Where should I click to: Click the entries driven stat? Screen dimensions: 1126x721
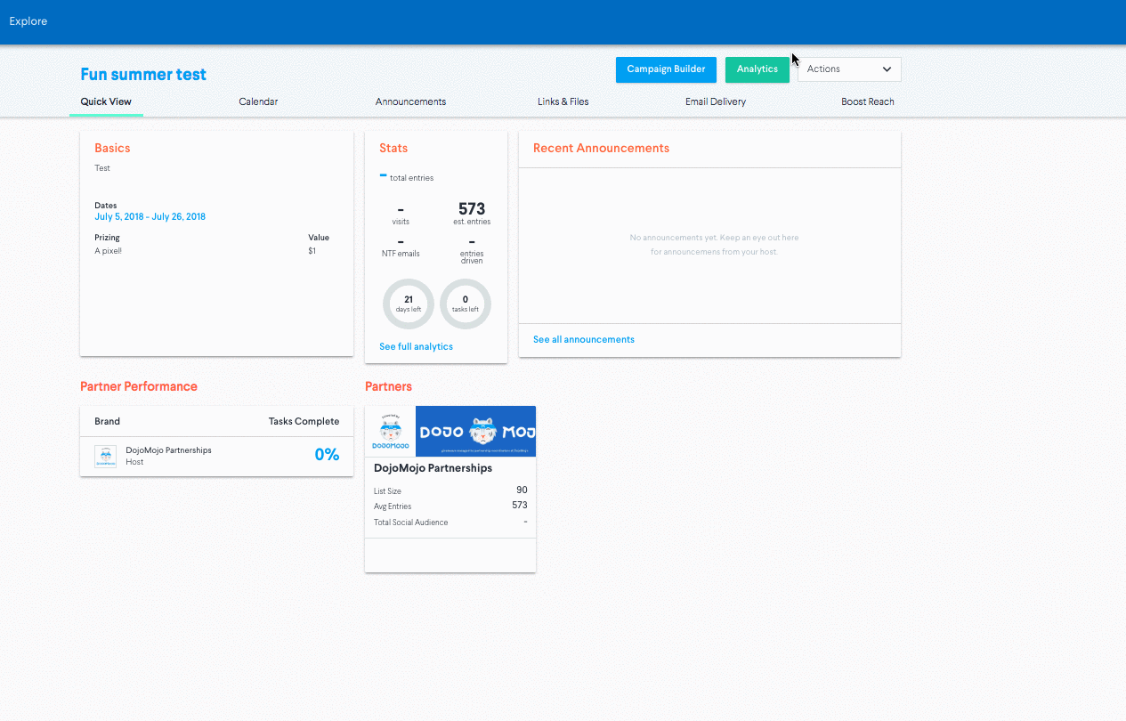tap(472, 250)
